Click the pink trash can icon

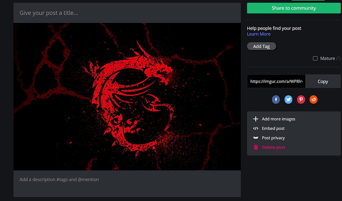click(x=256, y=147)
